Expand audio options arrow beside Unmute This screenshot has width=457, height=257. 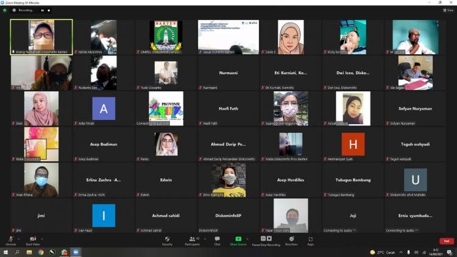pos(18,238)
